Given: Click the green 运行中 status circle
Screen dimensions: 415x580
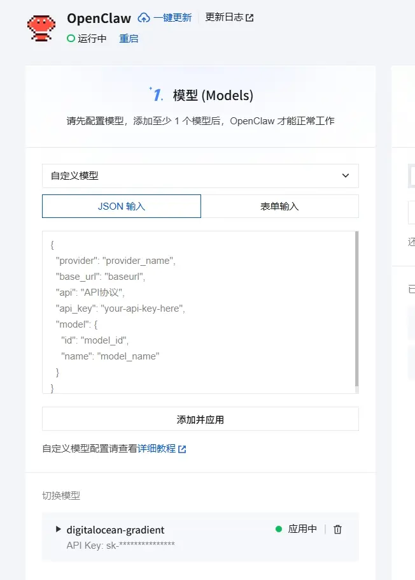Looking at the screenshot, I should pyautogui.click(x=71, y=39).
